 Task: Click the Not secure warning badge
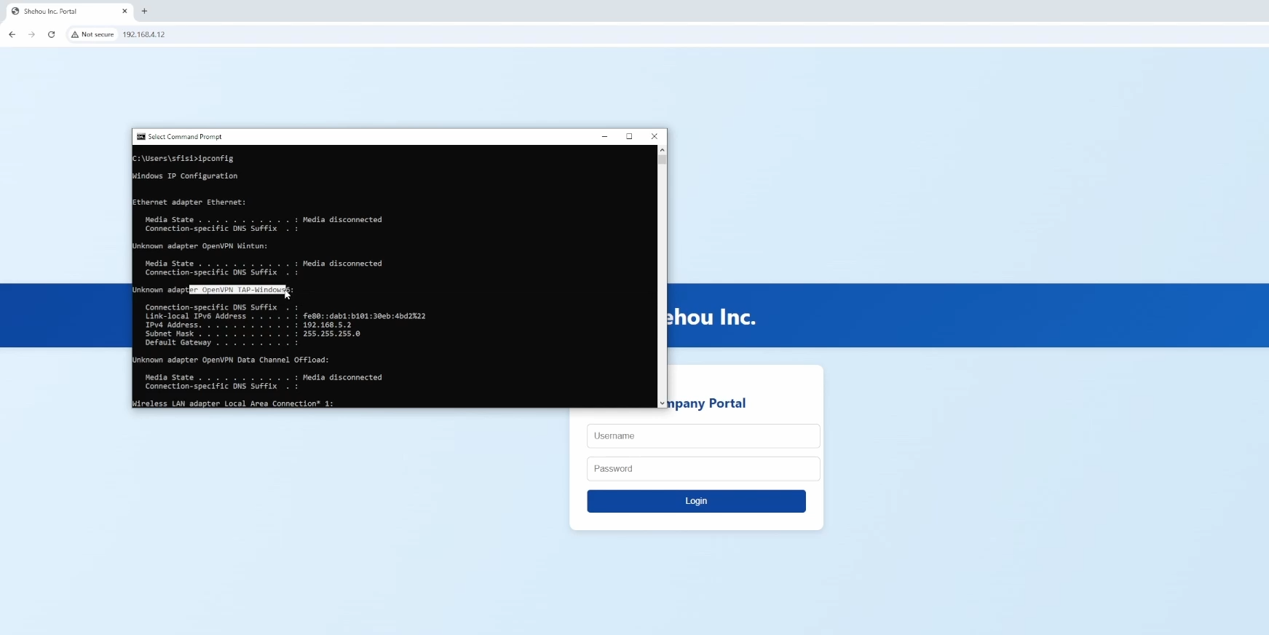coord(92,34)
